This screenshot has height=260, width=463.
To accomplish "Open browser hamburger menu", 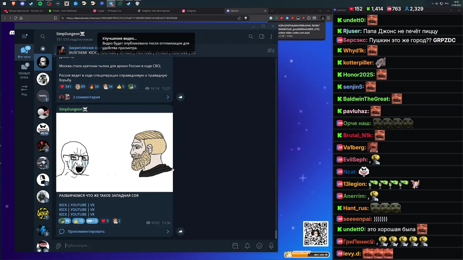I will (328, 18).
